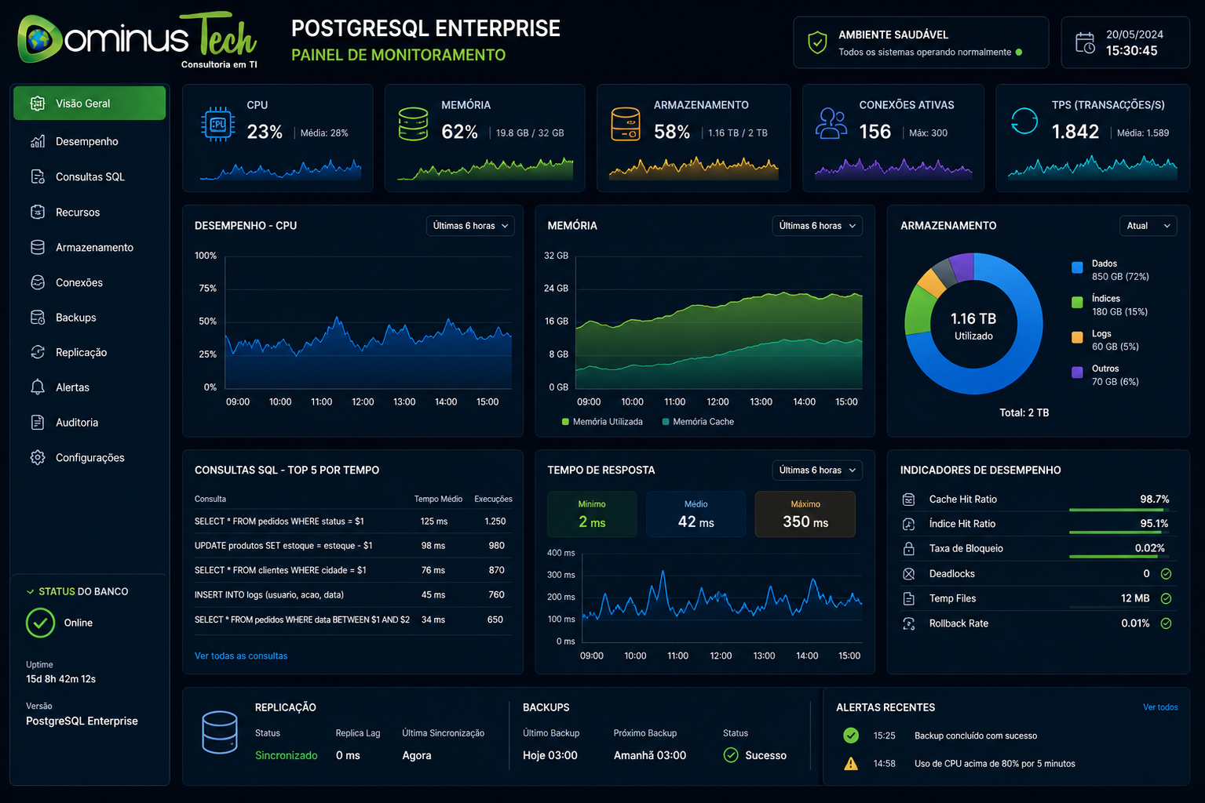
Task: Click the green Índices legend swatch
Action: point(1077,302)
